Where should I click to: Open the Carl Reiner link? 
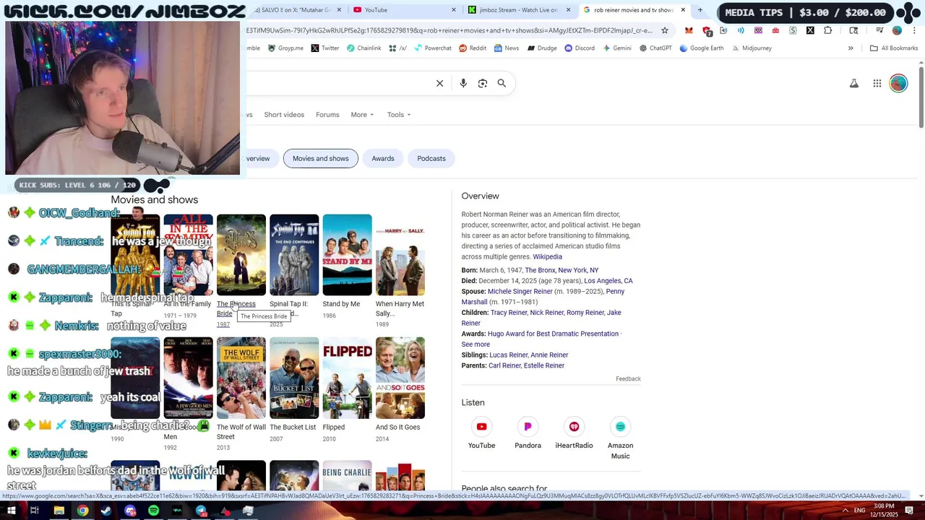(x=504, y=366)
